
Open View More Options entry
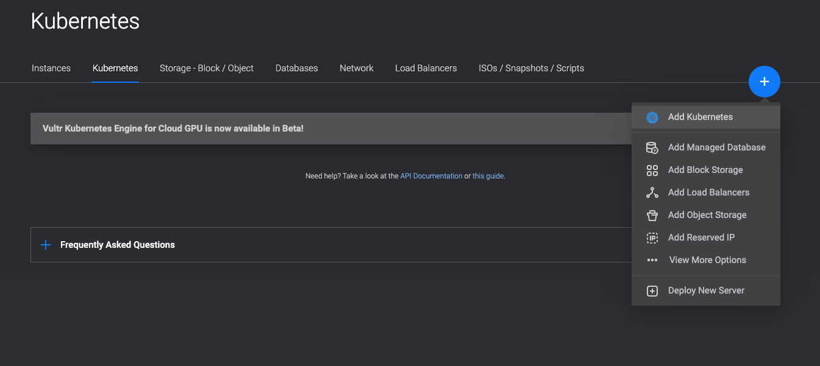pyautogui.click(x=706, y=260)
